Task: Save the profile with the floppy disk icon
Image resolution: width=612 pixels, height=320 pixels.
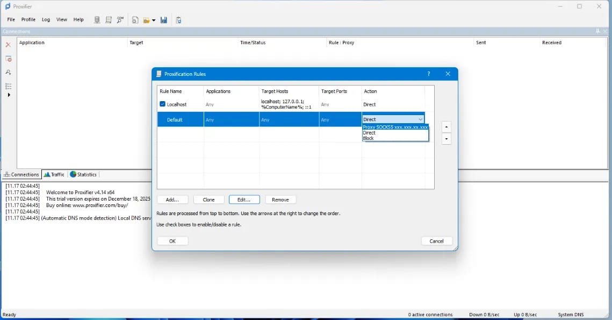Action: (163, 20)
